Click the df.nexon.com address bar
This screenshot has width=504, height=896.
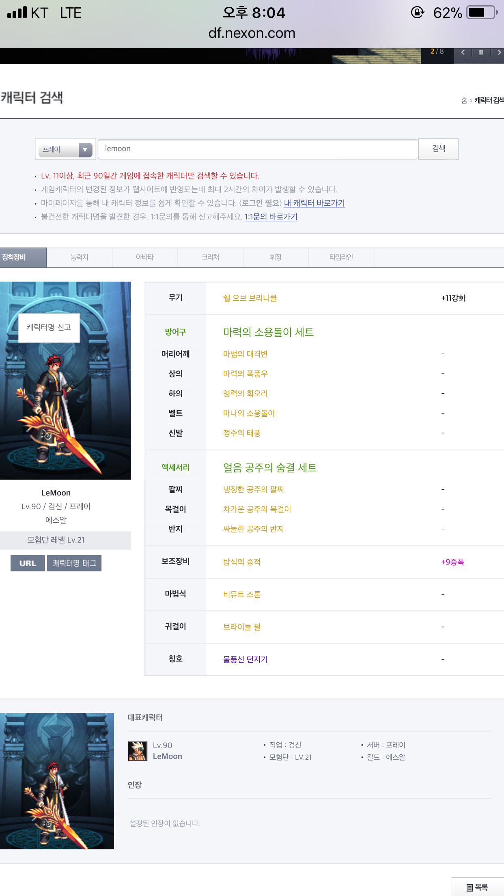tap(252, 33)
